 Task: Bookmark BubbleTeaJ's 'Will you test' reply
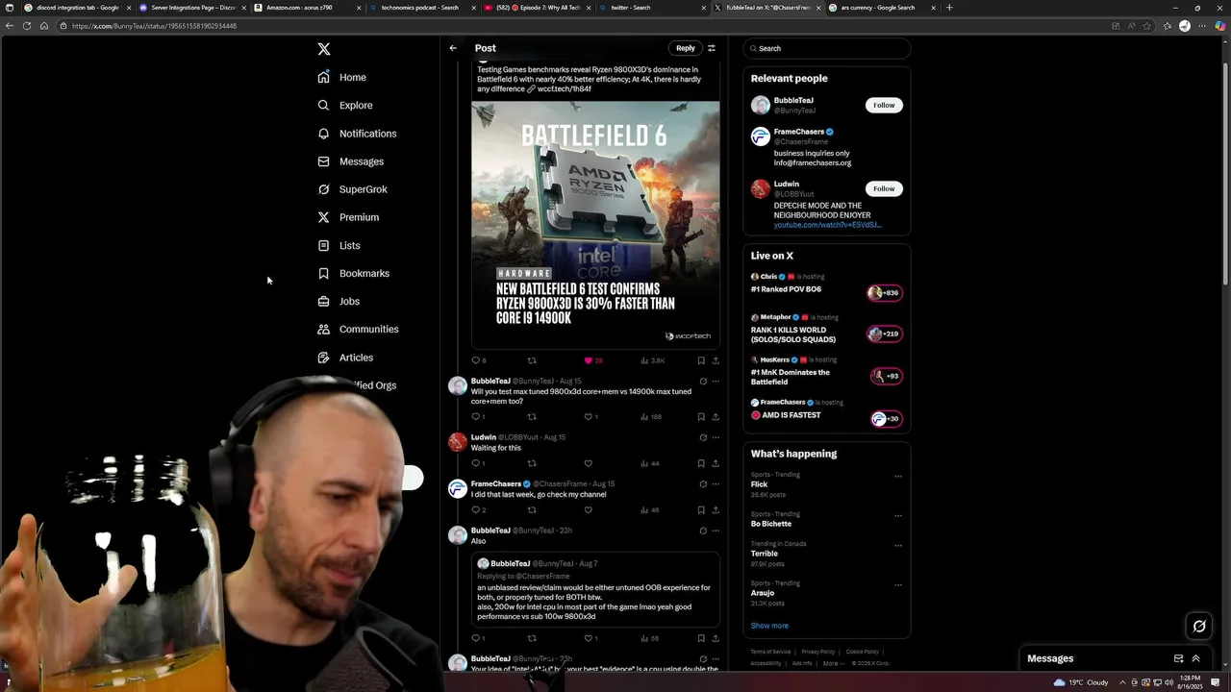click(701, 417)
